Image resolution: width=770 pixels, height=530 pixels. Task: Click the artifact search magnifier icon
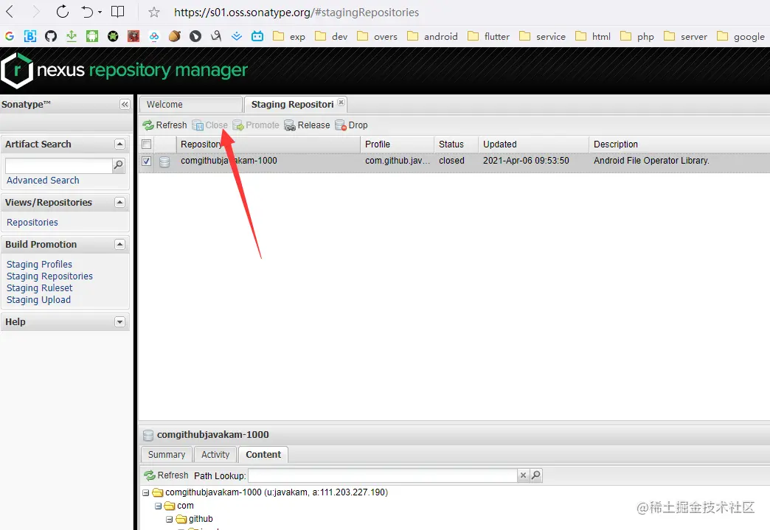(x=118, y=165)
